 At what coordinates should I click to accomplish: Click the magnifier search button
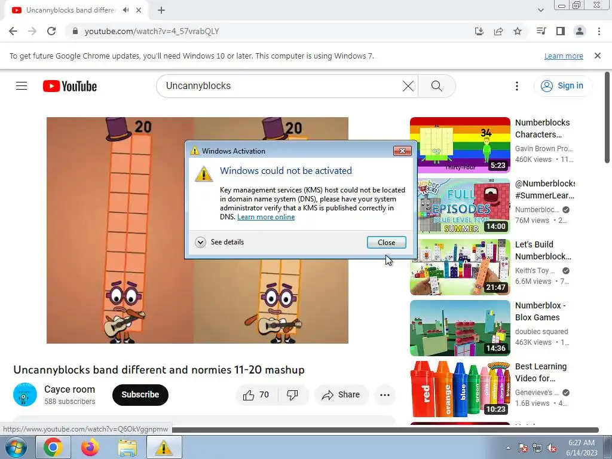click(x=437, y=86)
